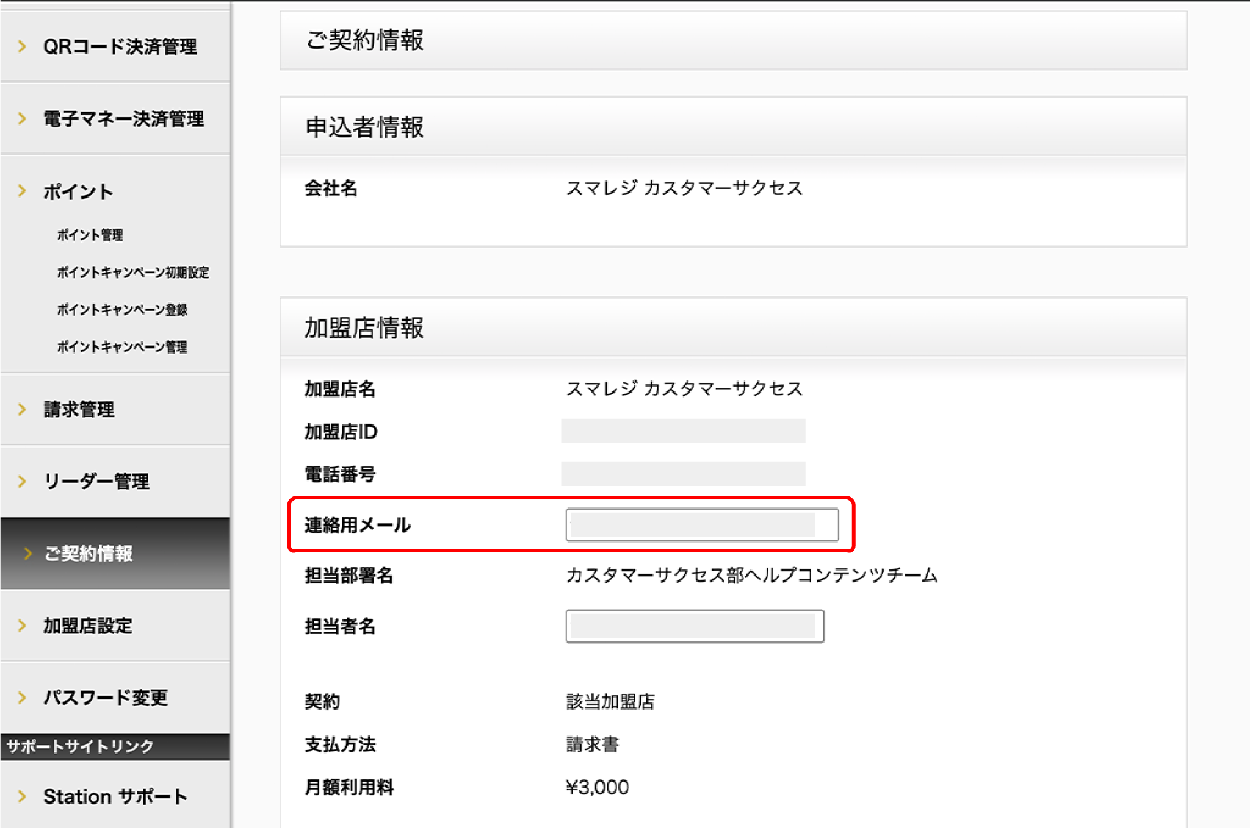Click the 該当加盟店 contract value
Viewport: 1250px width, 828px height.
tap(610, 702)
